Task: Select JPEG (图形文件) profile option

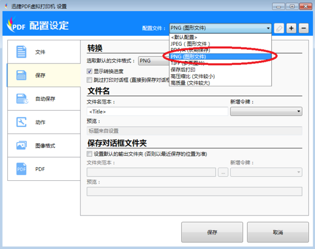Action: 220,44
